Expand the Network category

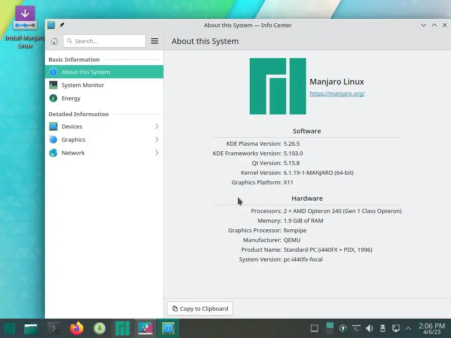[104, 153]
